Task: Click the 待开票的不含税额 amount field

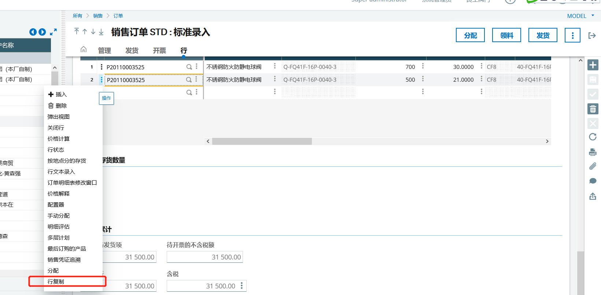Action: [x=204, y=257]
